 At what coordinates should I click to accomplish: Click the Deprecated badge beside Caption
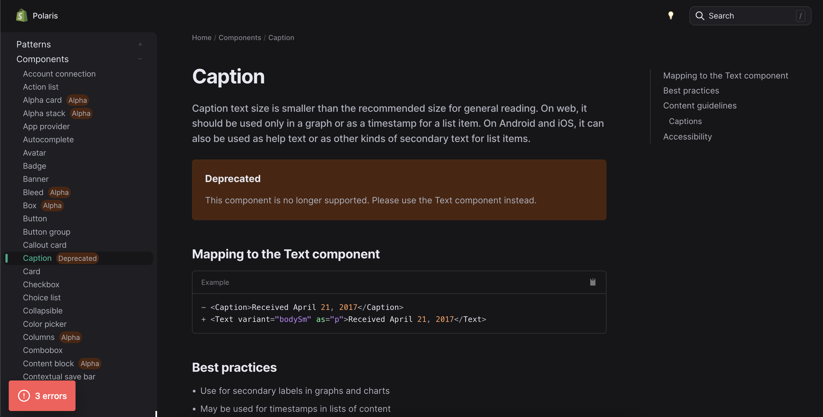77,258
